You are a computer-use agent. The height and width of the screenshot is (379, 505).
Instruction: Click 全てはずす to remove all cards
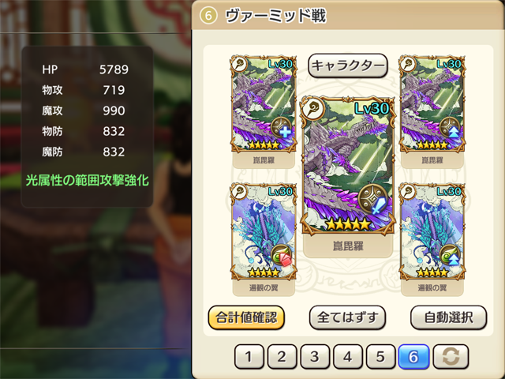coord(347,317)
